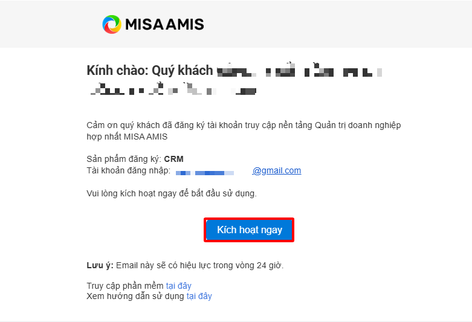
Task: Click the Kính chào: Quý khách heading
Action: click(150, 71)
